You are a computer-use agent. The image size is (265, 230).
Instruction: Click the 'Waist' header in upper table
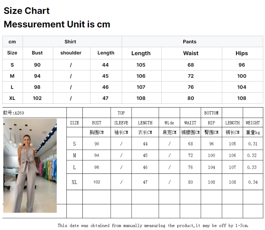[x=191, y=53]
